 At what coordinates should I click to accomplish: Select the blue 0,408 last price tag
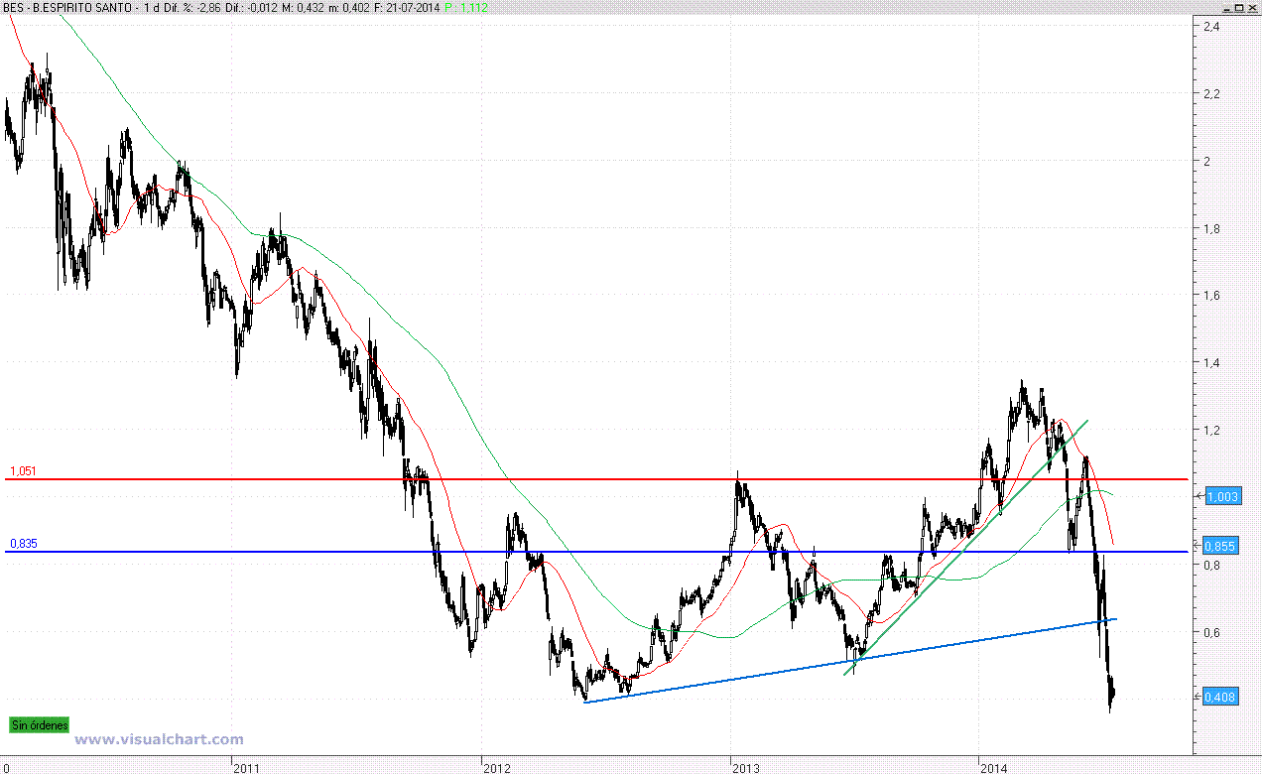pyautogui.click(x=1219, y=697)
